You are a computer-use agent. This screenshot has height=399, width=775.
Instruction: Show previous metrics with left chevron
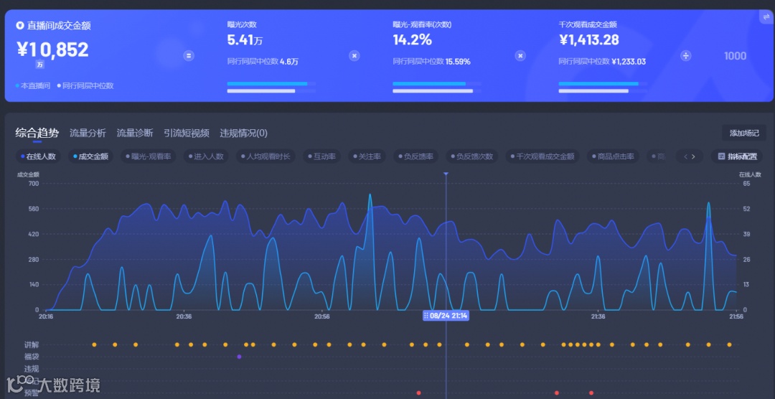[685, 156]
